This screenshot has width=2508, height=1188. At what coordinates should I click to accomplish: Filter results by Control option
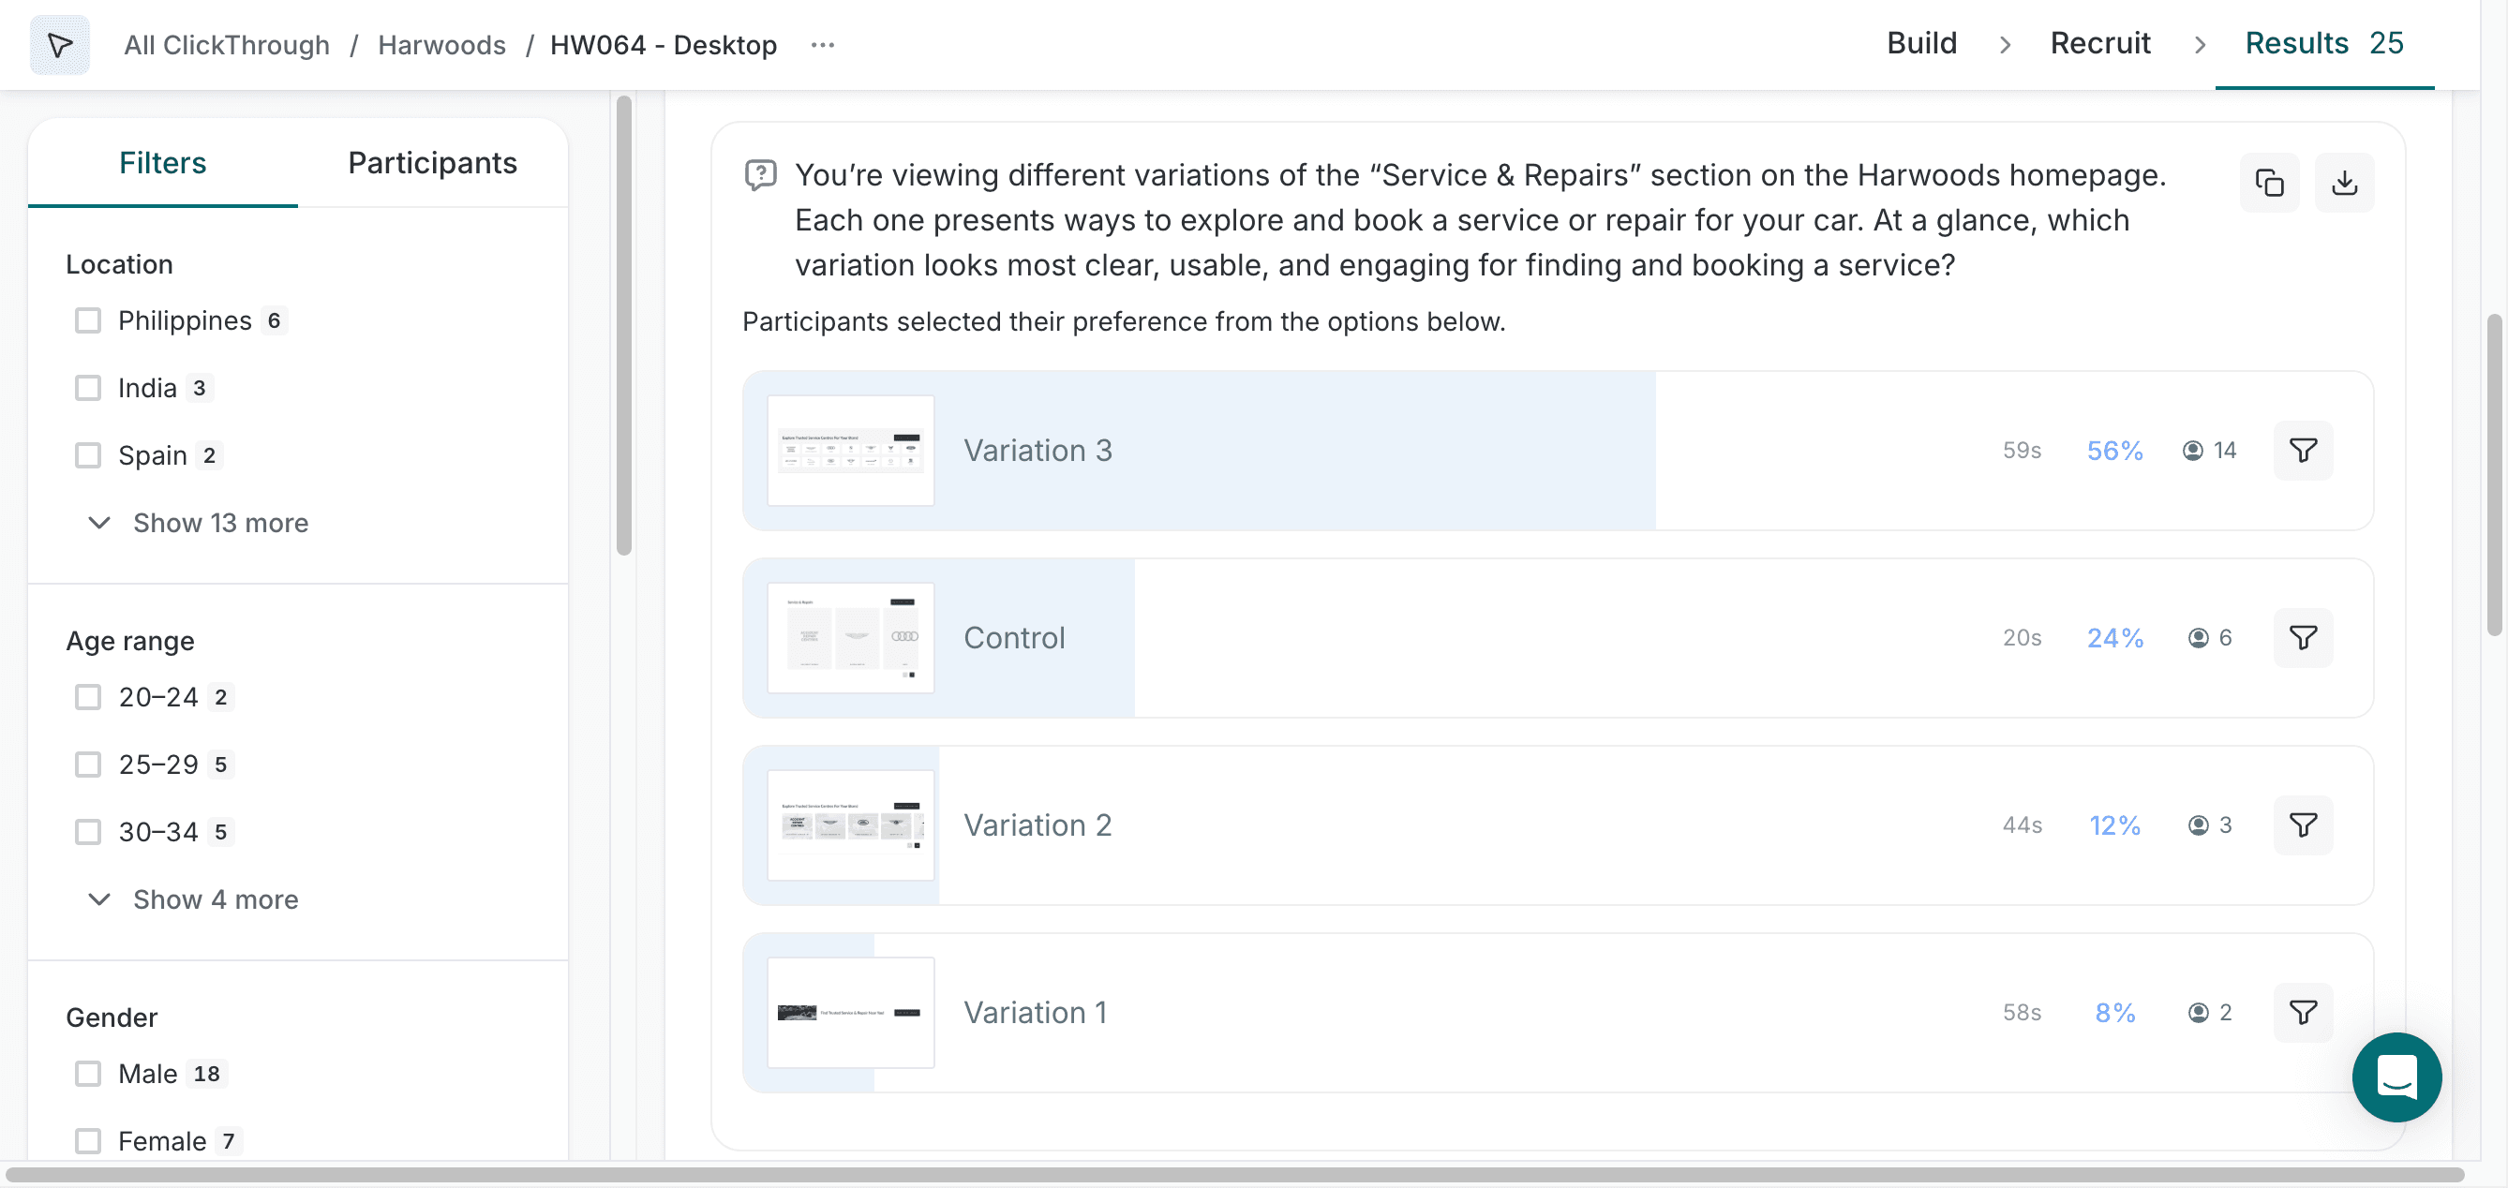point(2302,638)
